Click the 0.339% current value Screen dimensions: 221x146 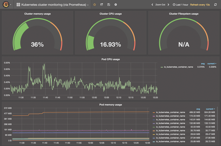[213, 67]
